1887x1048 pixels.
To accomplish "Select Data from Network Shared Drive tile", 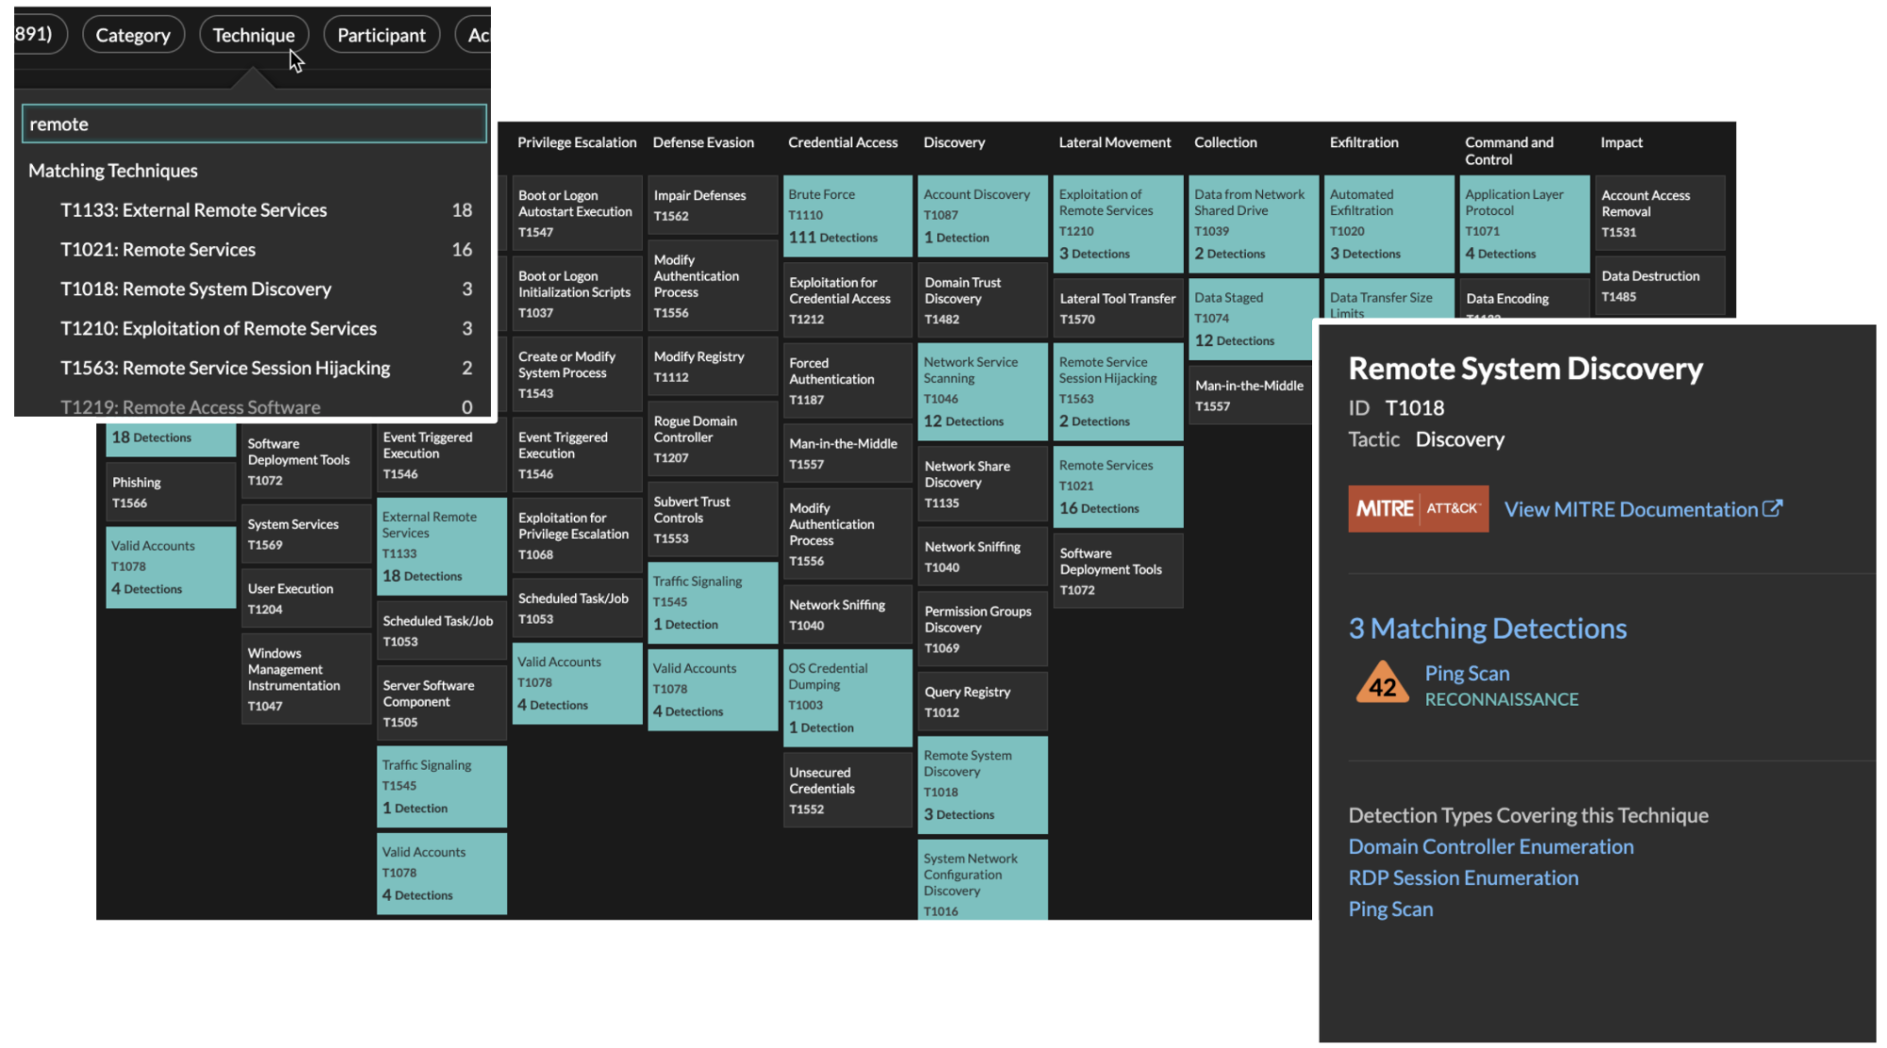I will tap(1254, 224).
